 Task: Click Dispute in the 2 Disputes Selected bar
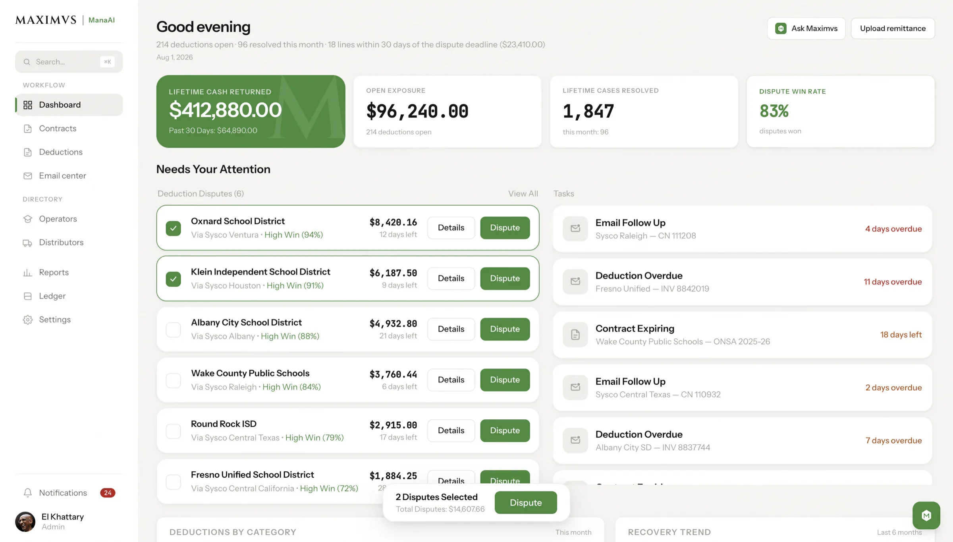(526, 503)
